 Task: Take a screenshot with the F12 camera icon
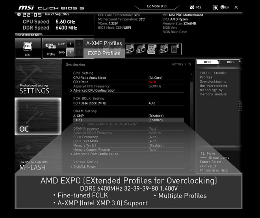click(192, 7)
